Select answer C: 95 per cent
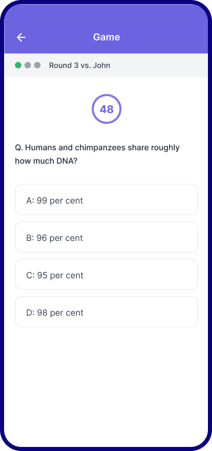 (106, 275)
